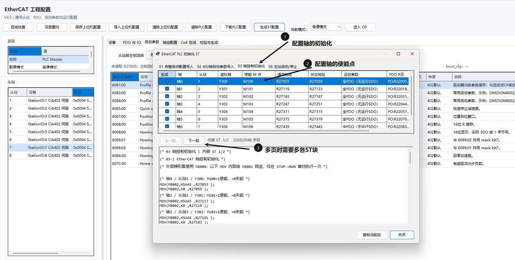The height and width of the screenshot is (260, 515).
Task: Click 清除上位机配置 button
Action: pos(165,27)
